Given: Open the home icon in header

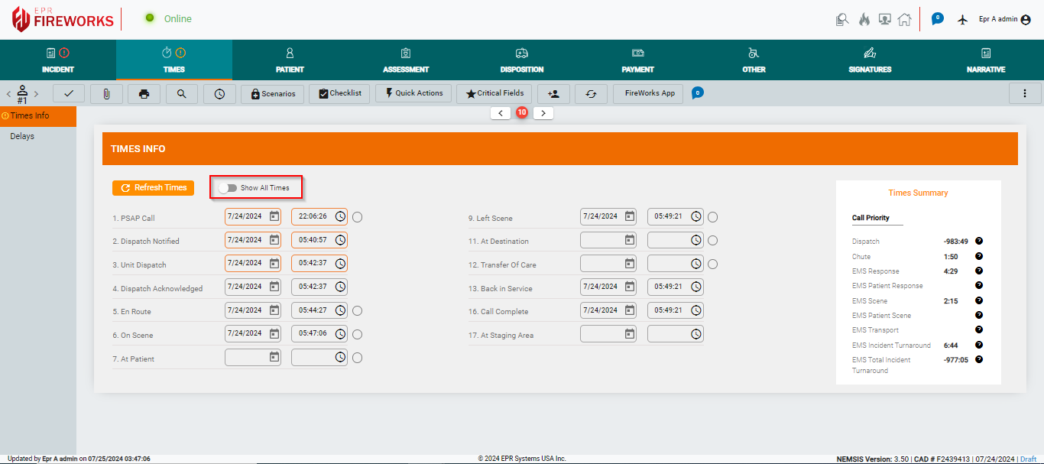Looking at the screenshot, I should coord(904,20).
